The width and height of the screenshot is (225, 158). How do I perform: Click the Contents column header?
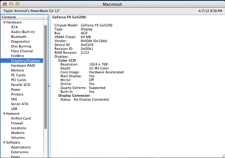click(22, 17)
